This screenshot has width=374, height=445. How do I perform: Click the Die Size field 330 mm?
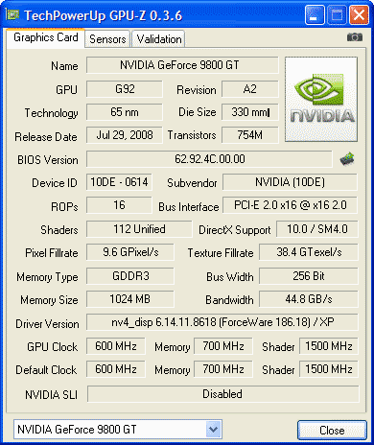[x=250, y=112]
